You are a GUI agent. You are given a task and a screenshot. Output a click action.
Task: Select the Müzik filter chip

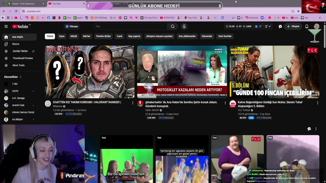tap(74, 36)
